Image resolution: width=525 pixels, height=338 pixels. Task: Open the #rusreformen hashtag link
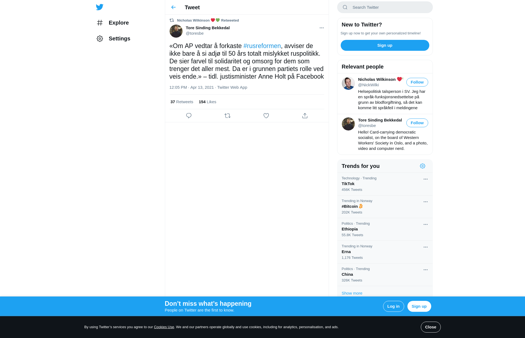point(262,46)
